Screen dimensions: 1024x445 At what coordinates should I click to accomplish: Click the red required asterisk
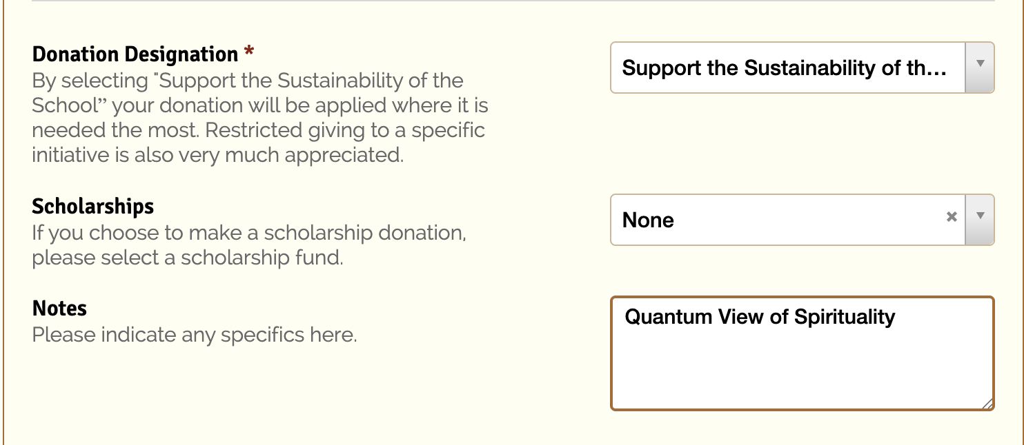(249, 53)
